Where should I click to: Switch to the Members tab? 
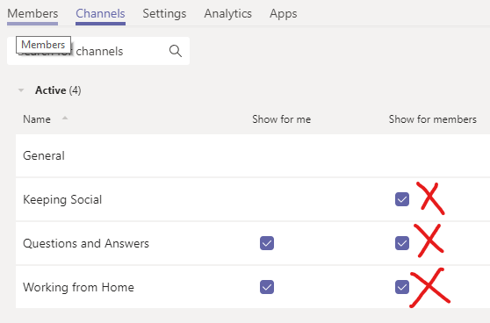tap(32, 14)
